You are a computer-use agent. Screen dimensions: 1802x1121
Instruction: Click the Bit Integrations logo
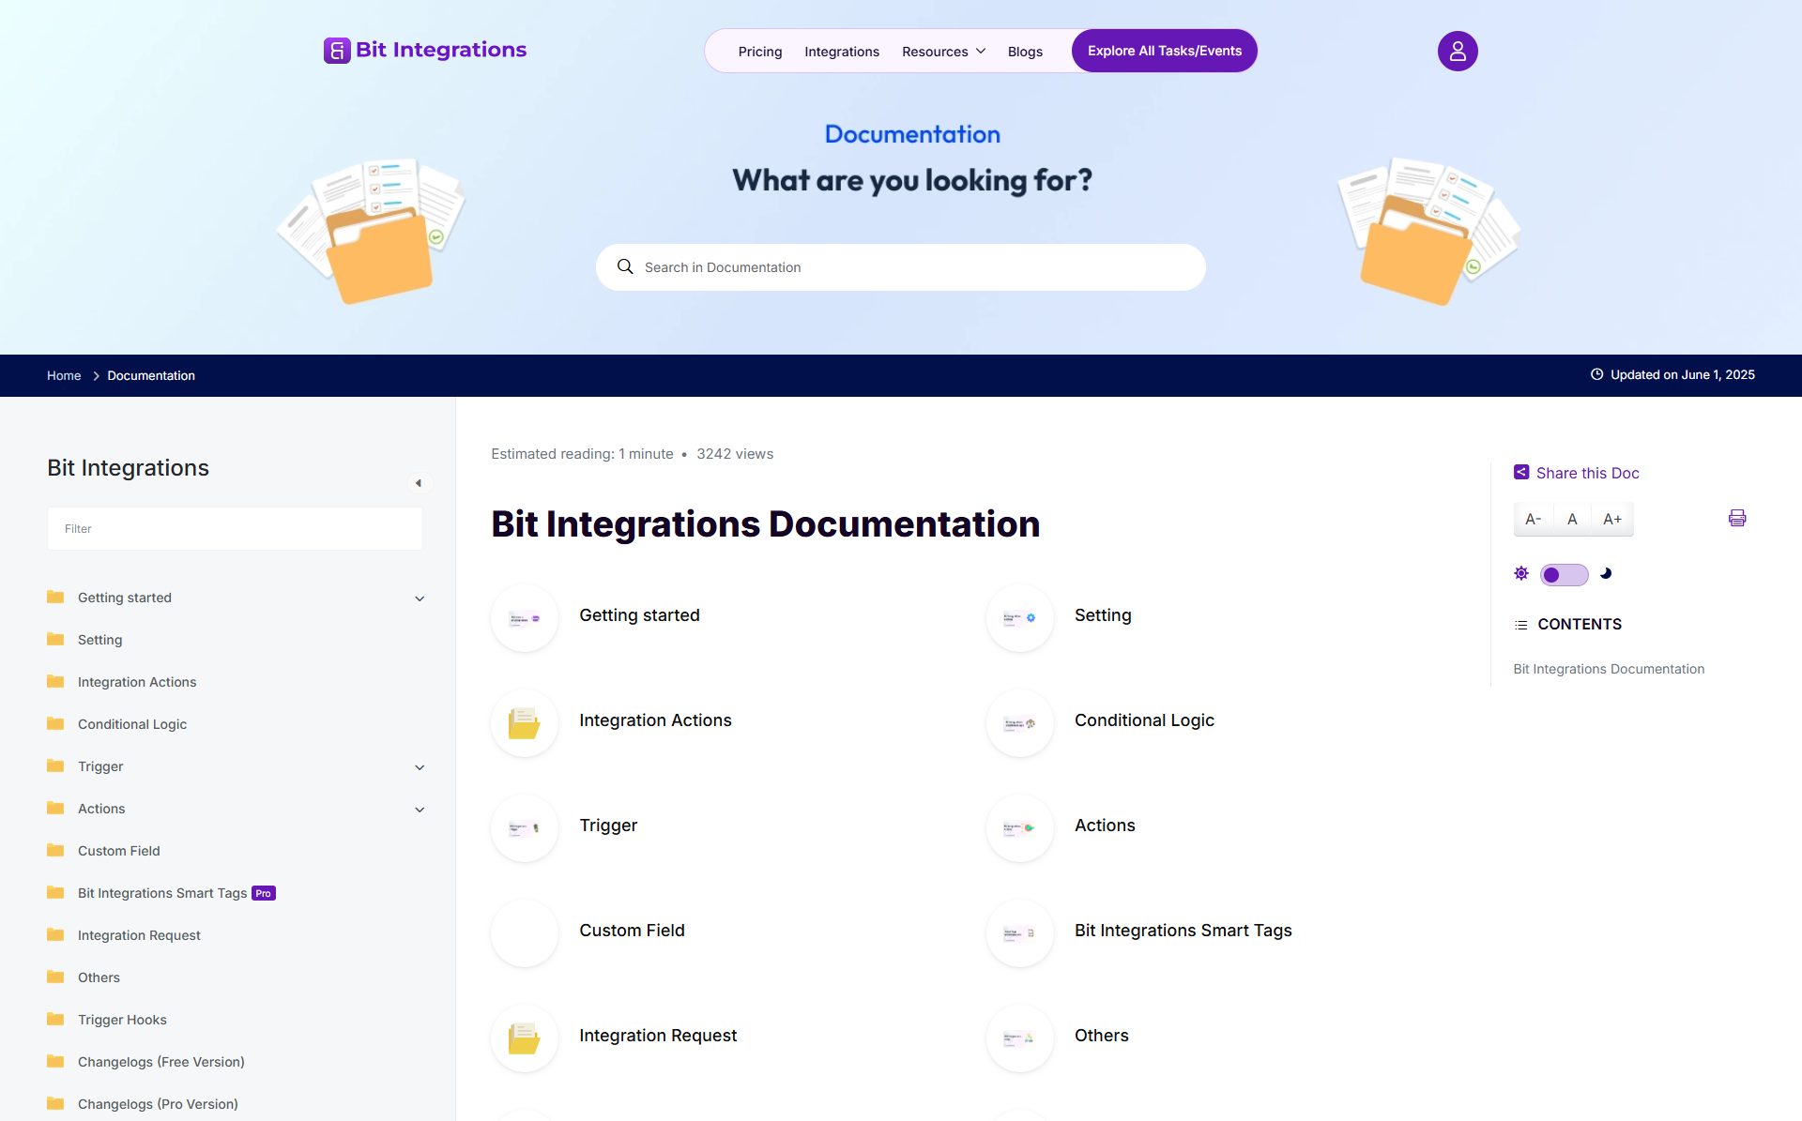tap(425, 50)
